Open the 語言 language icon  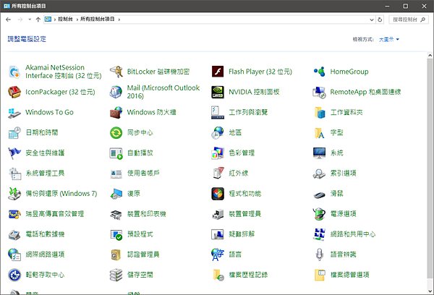coord(218,255)
